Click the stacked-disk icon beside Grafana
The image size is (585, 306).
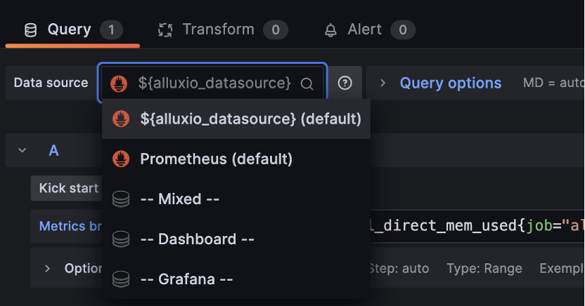[x=121, y=279]
